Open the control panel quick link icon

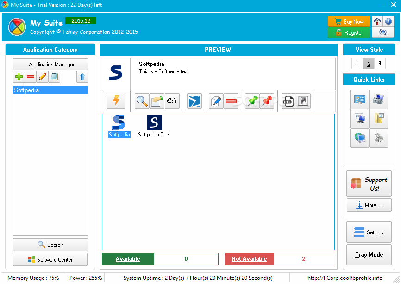pos(360,99)
